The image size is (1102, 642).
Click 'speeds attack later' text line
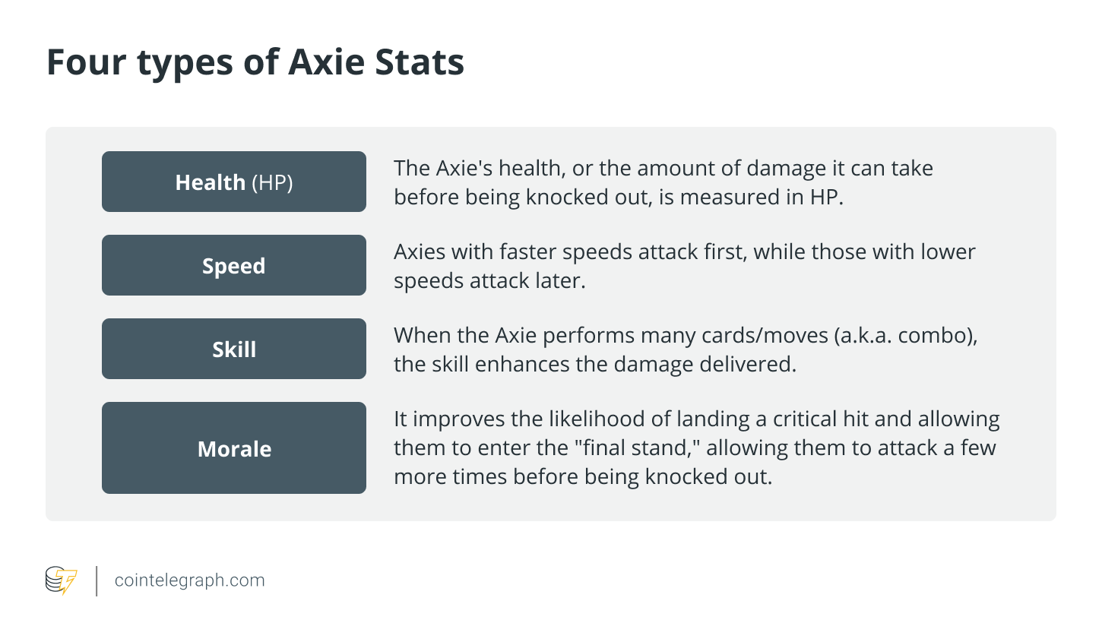pyautogui.click(x=489, y=280)
